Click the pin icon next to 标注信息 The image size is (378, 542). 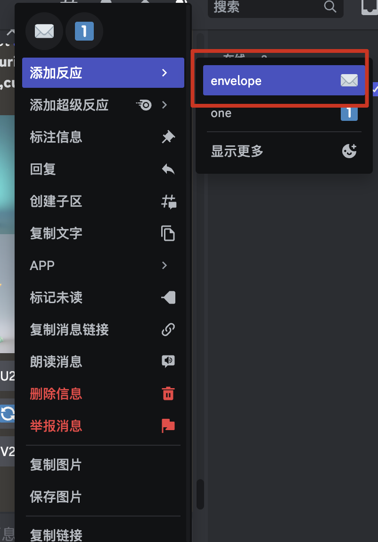coord(168,137)
